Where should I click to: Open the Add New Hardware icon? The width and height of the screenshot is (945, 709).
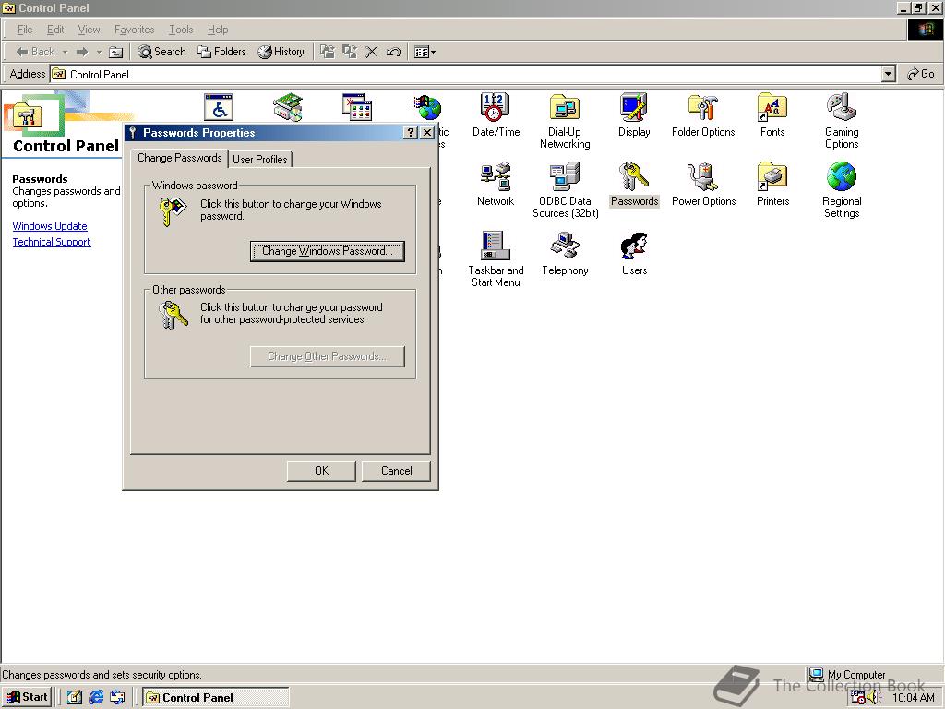(288, 107)
